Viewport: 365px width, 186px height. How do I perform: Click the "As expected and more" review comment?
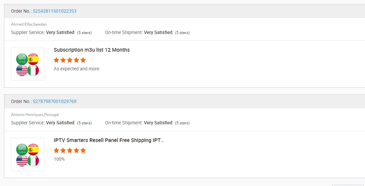coord(76,69)
